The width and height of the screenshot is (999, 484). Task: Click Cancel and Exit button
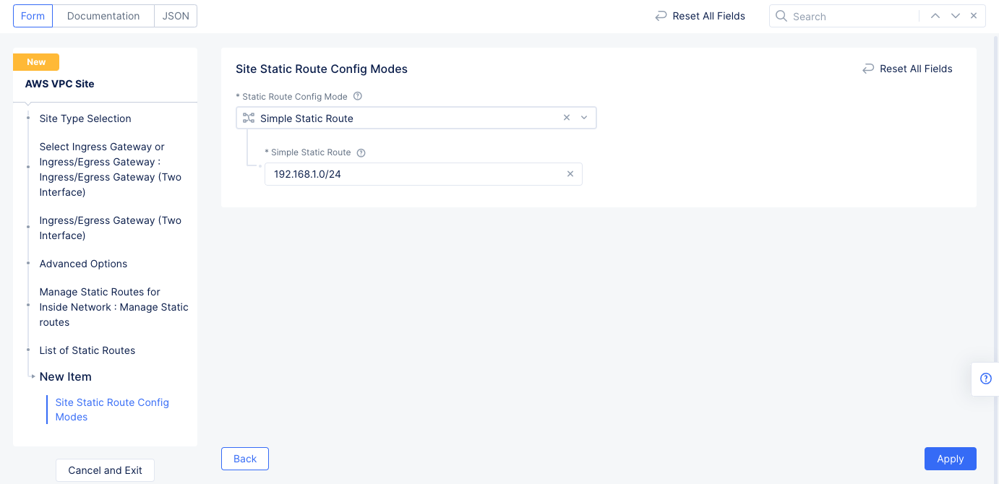coord(105,470)
